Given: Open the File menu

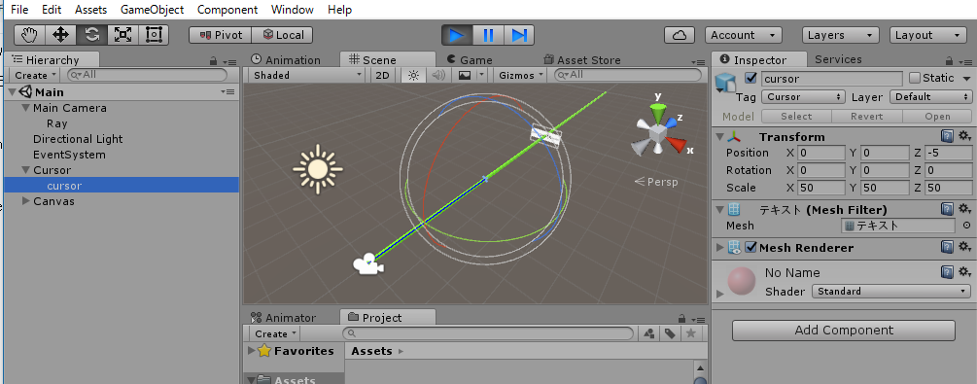Looking at the screenshot, I should click(19, 10).
